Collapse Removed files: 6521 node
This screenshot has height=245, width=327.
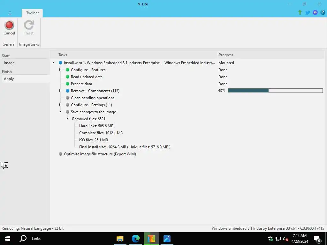point(67,119)
